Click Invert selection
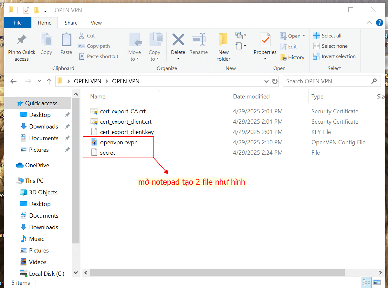 (x=334, y=56)
